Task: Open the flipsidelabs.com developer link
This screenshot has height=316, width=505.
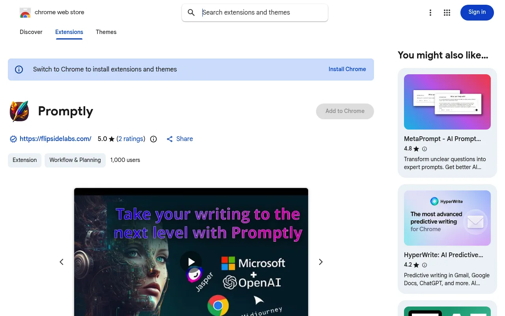Action: 56,139
